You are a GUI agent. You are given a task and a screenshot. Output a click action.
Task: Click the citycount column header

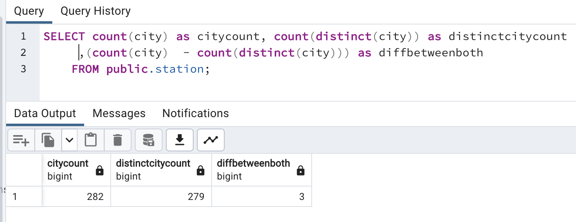pyautogui.click(x=68, y=164)
